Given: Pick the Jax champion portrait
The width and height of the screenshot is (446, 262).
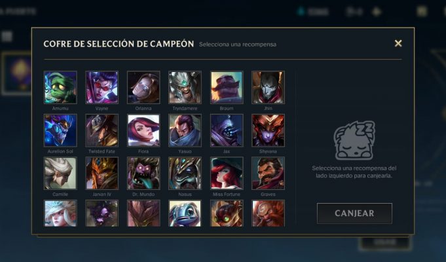Looking at the screenshot, I should [227, 130].
